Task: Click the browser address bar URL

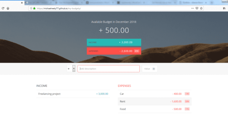Action: point(59,8)
